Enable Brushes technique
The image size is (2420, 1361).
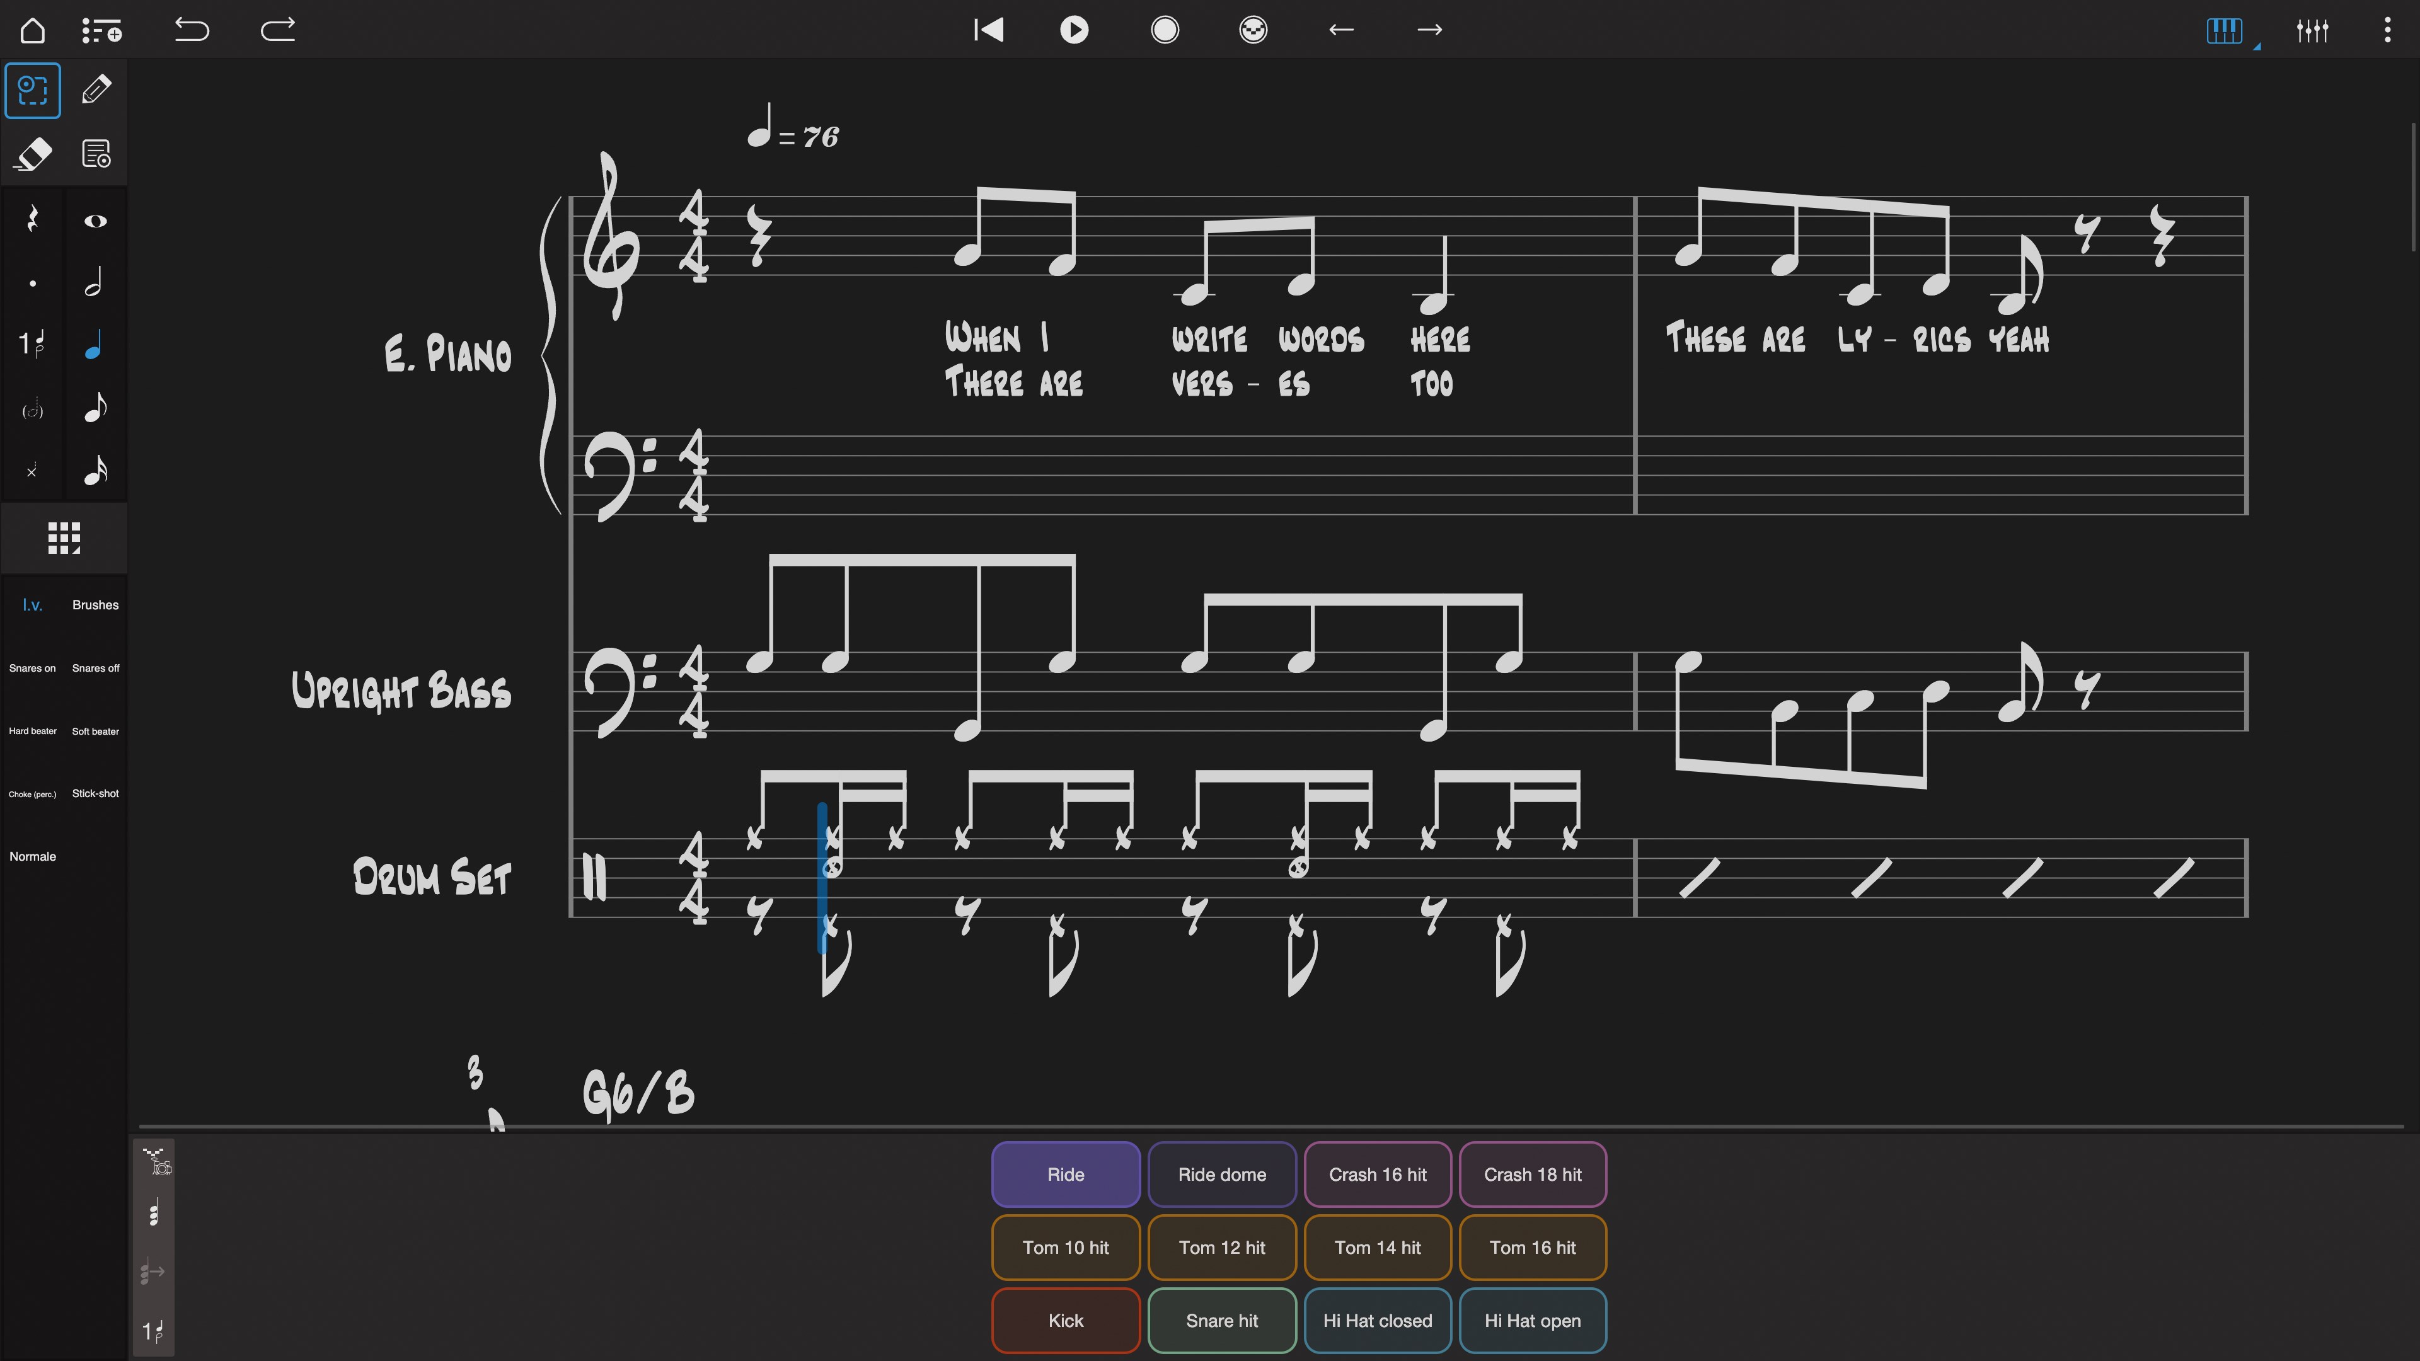pyautogui.click(x=95, y=605)
